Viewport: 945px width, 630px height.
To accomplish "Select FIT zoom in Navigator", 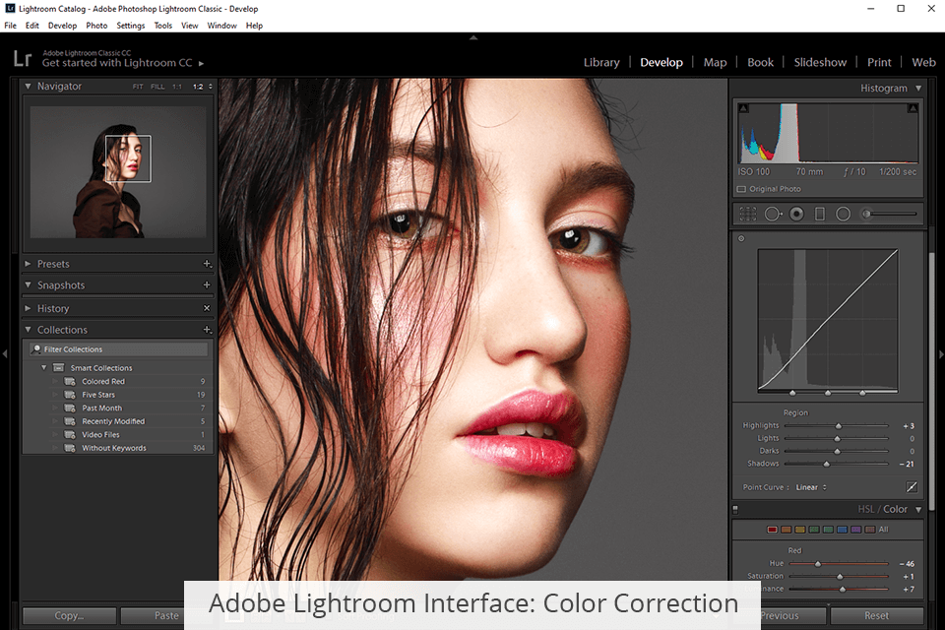I will pos(138,87).
